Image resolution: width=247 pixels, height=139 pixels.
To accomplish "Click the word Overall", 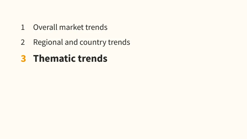I will click(45, 27).
